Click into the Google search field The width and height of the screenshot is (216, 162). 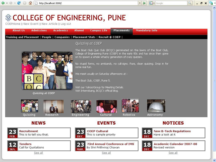tap(171, 3)
